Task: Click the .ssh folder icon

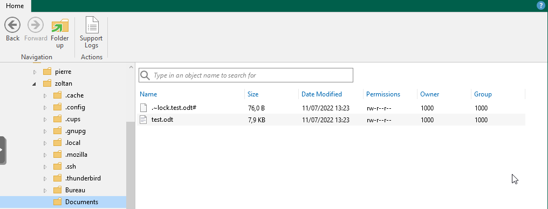Action: pyautogui.click(x=57, y=166)
